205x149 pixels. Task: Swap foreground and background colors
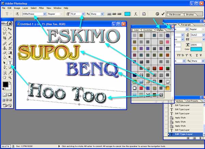(x=10, y=83)
